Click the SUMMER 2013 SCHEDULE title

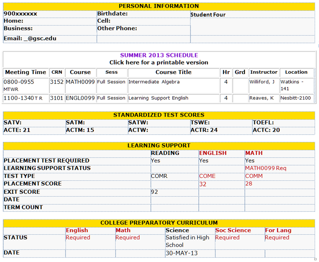point(159,55)
